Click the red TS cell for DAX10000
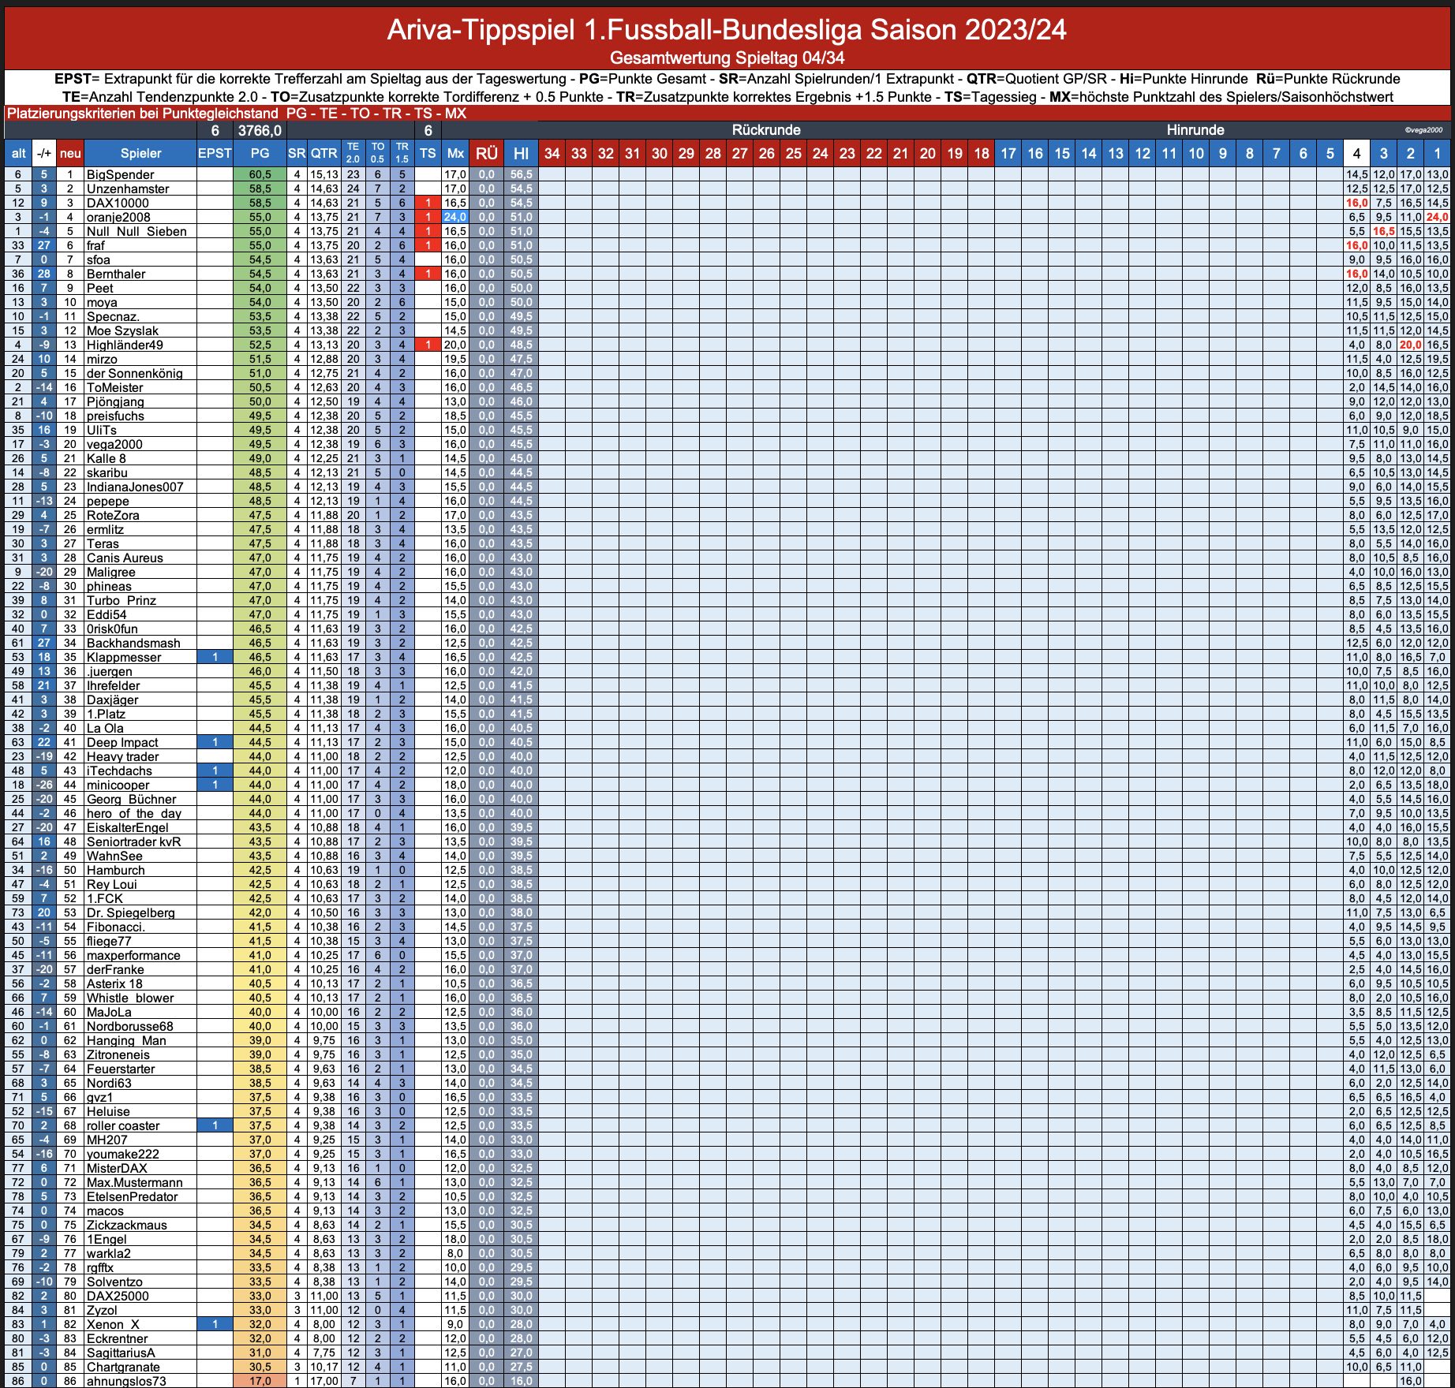1455x1388 pixels. [x=428, y=203]
